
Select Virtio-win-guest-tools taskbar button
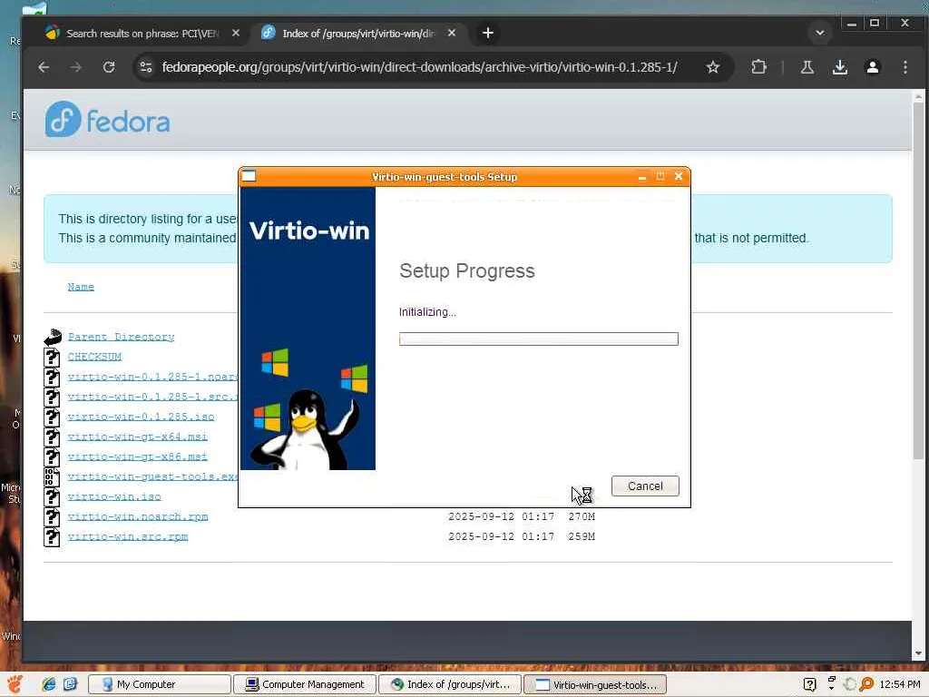[595, 684]
